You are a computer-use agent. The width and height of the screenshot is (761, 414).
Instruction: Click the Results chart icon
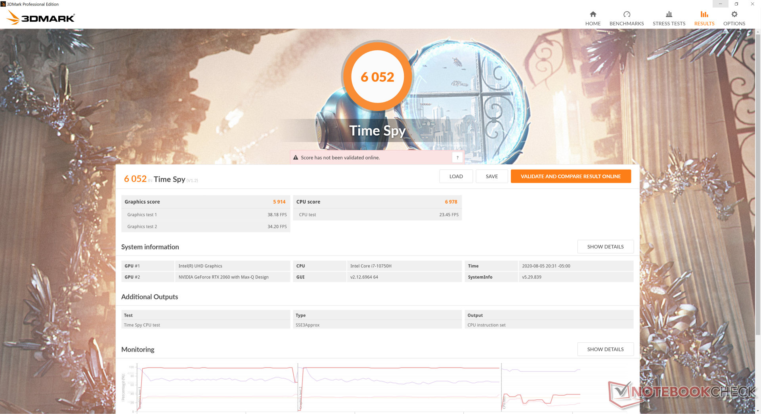(x=704, y=14)
